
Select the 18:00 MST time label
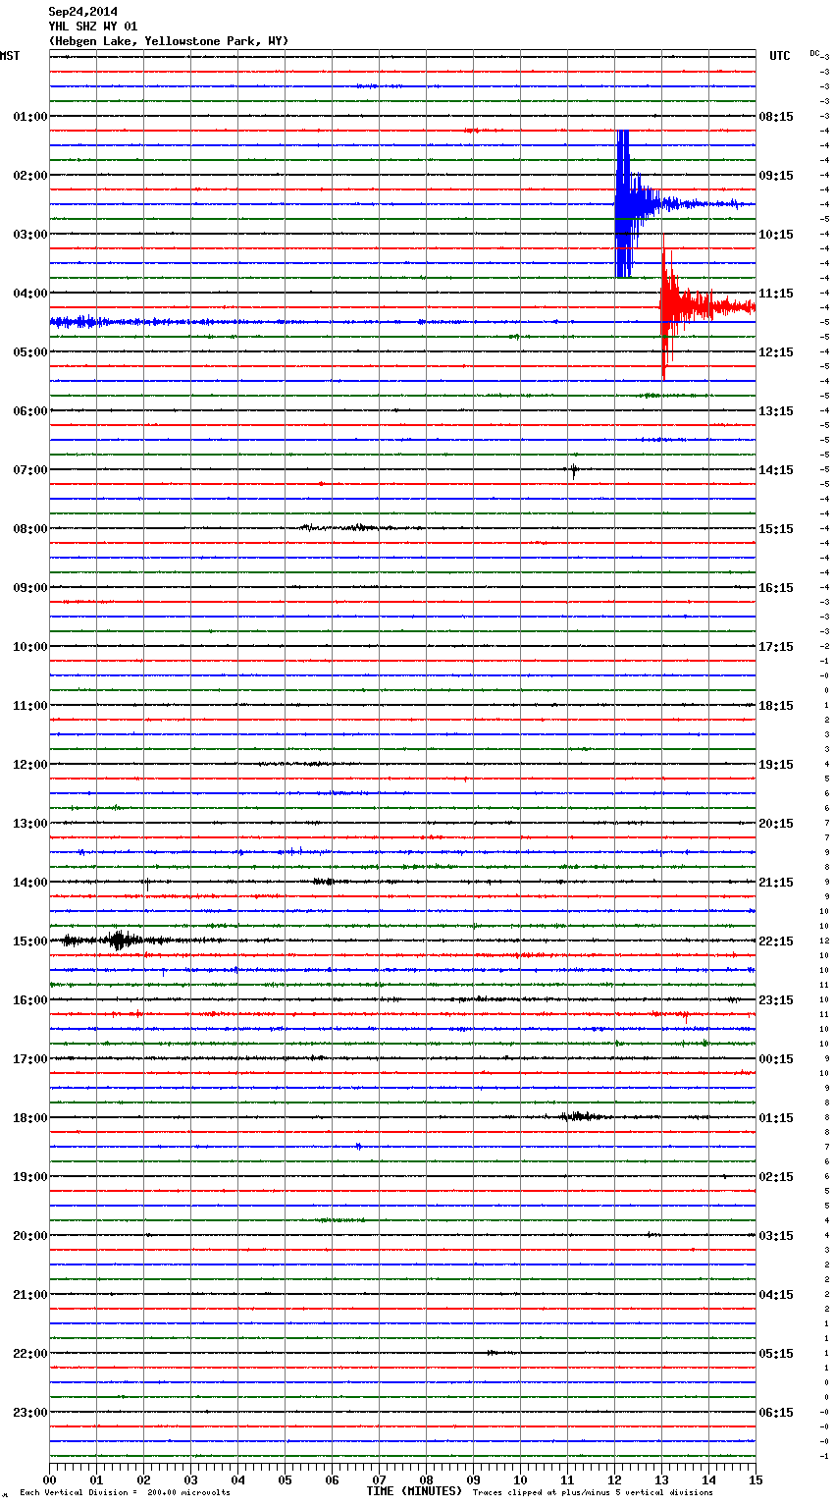click(x=30, y=1118)
